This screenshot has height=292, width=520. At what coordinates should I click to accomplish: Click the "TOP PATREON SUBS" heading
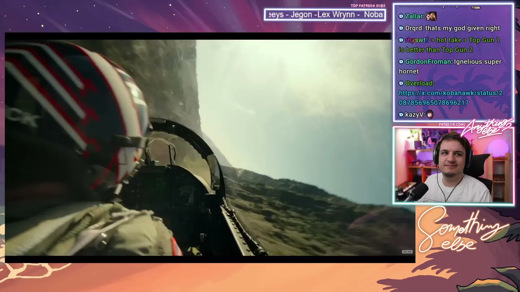368,6
